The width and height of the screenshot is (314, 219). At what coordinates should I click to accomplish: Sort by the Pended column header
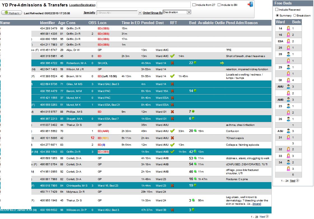[148, 23]
